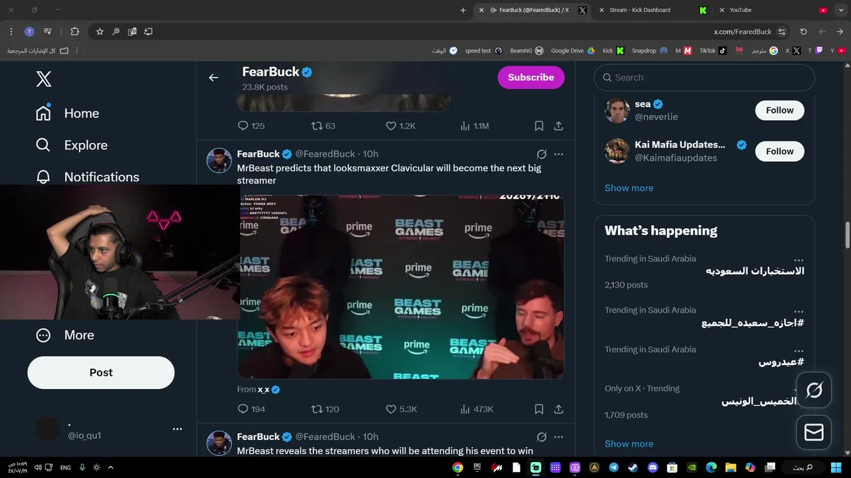Open Home in the X sidebar
The image size is (851, 478).
click(68, 114)
